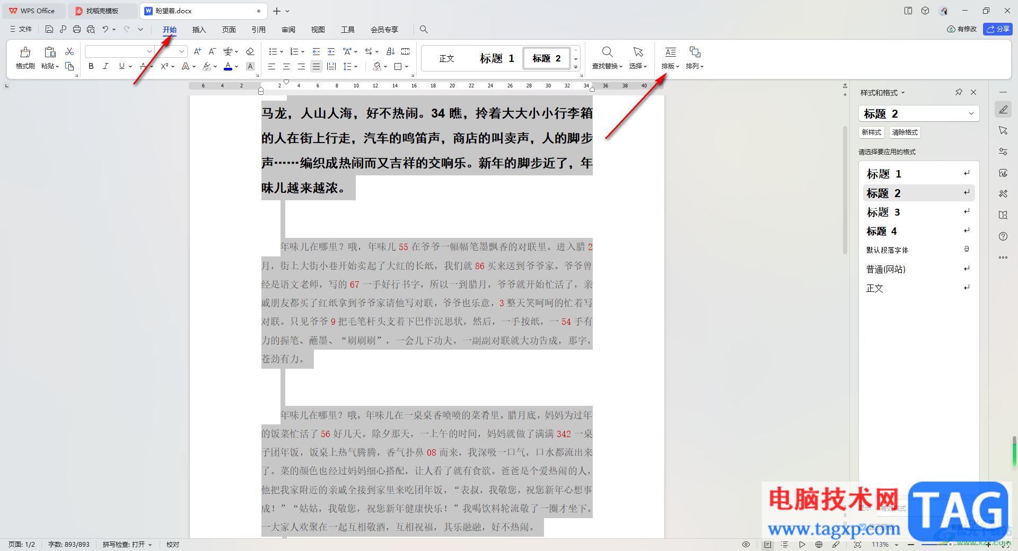Click the Print Preview icon
The height and width of the screenshot is (551, 1018).
[91, 29]
